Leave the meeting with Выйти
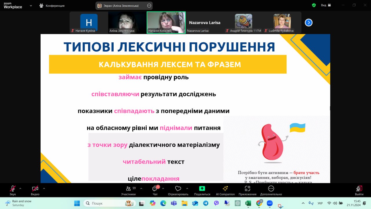Viewport: 371px width, 209px height. tap(359, 190)
